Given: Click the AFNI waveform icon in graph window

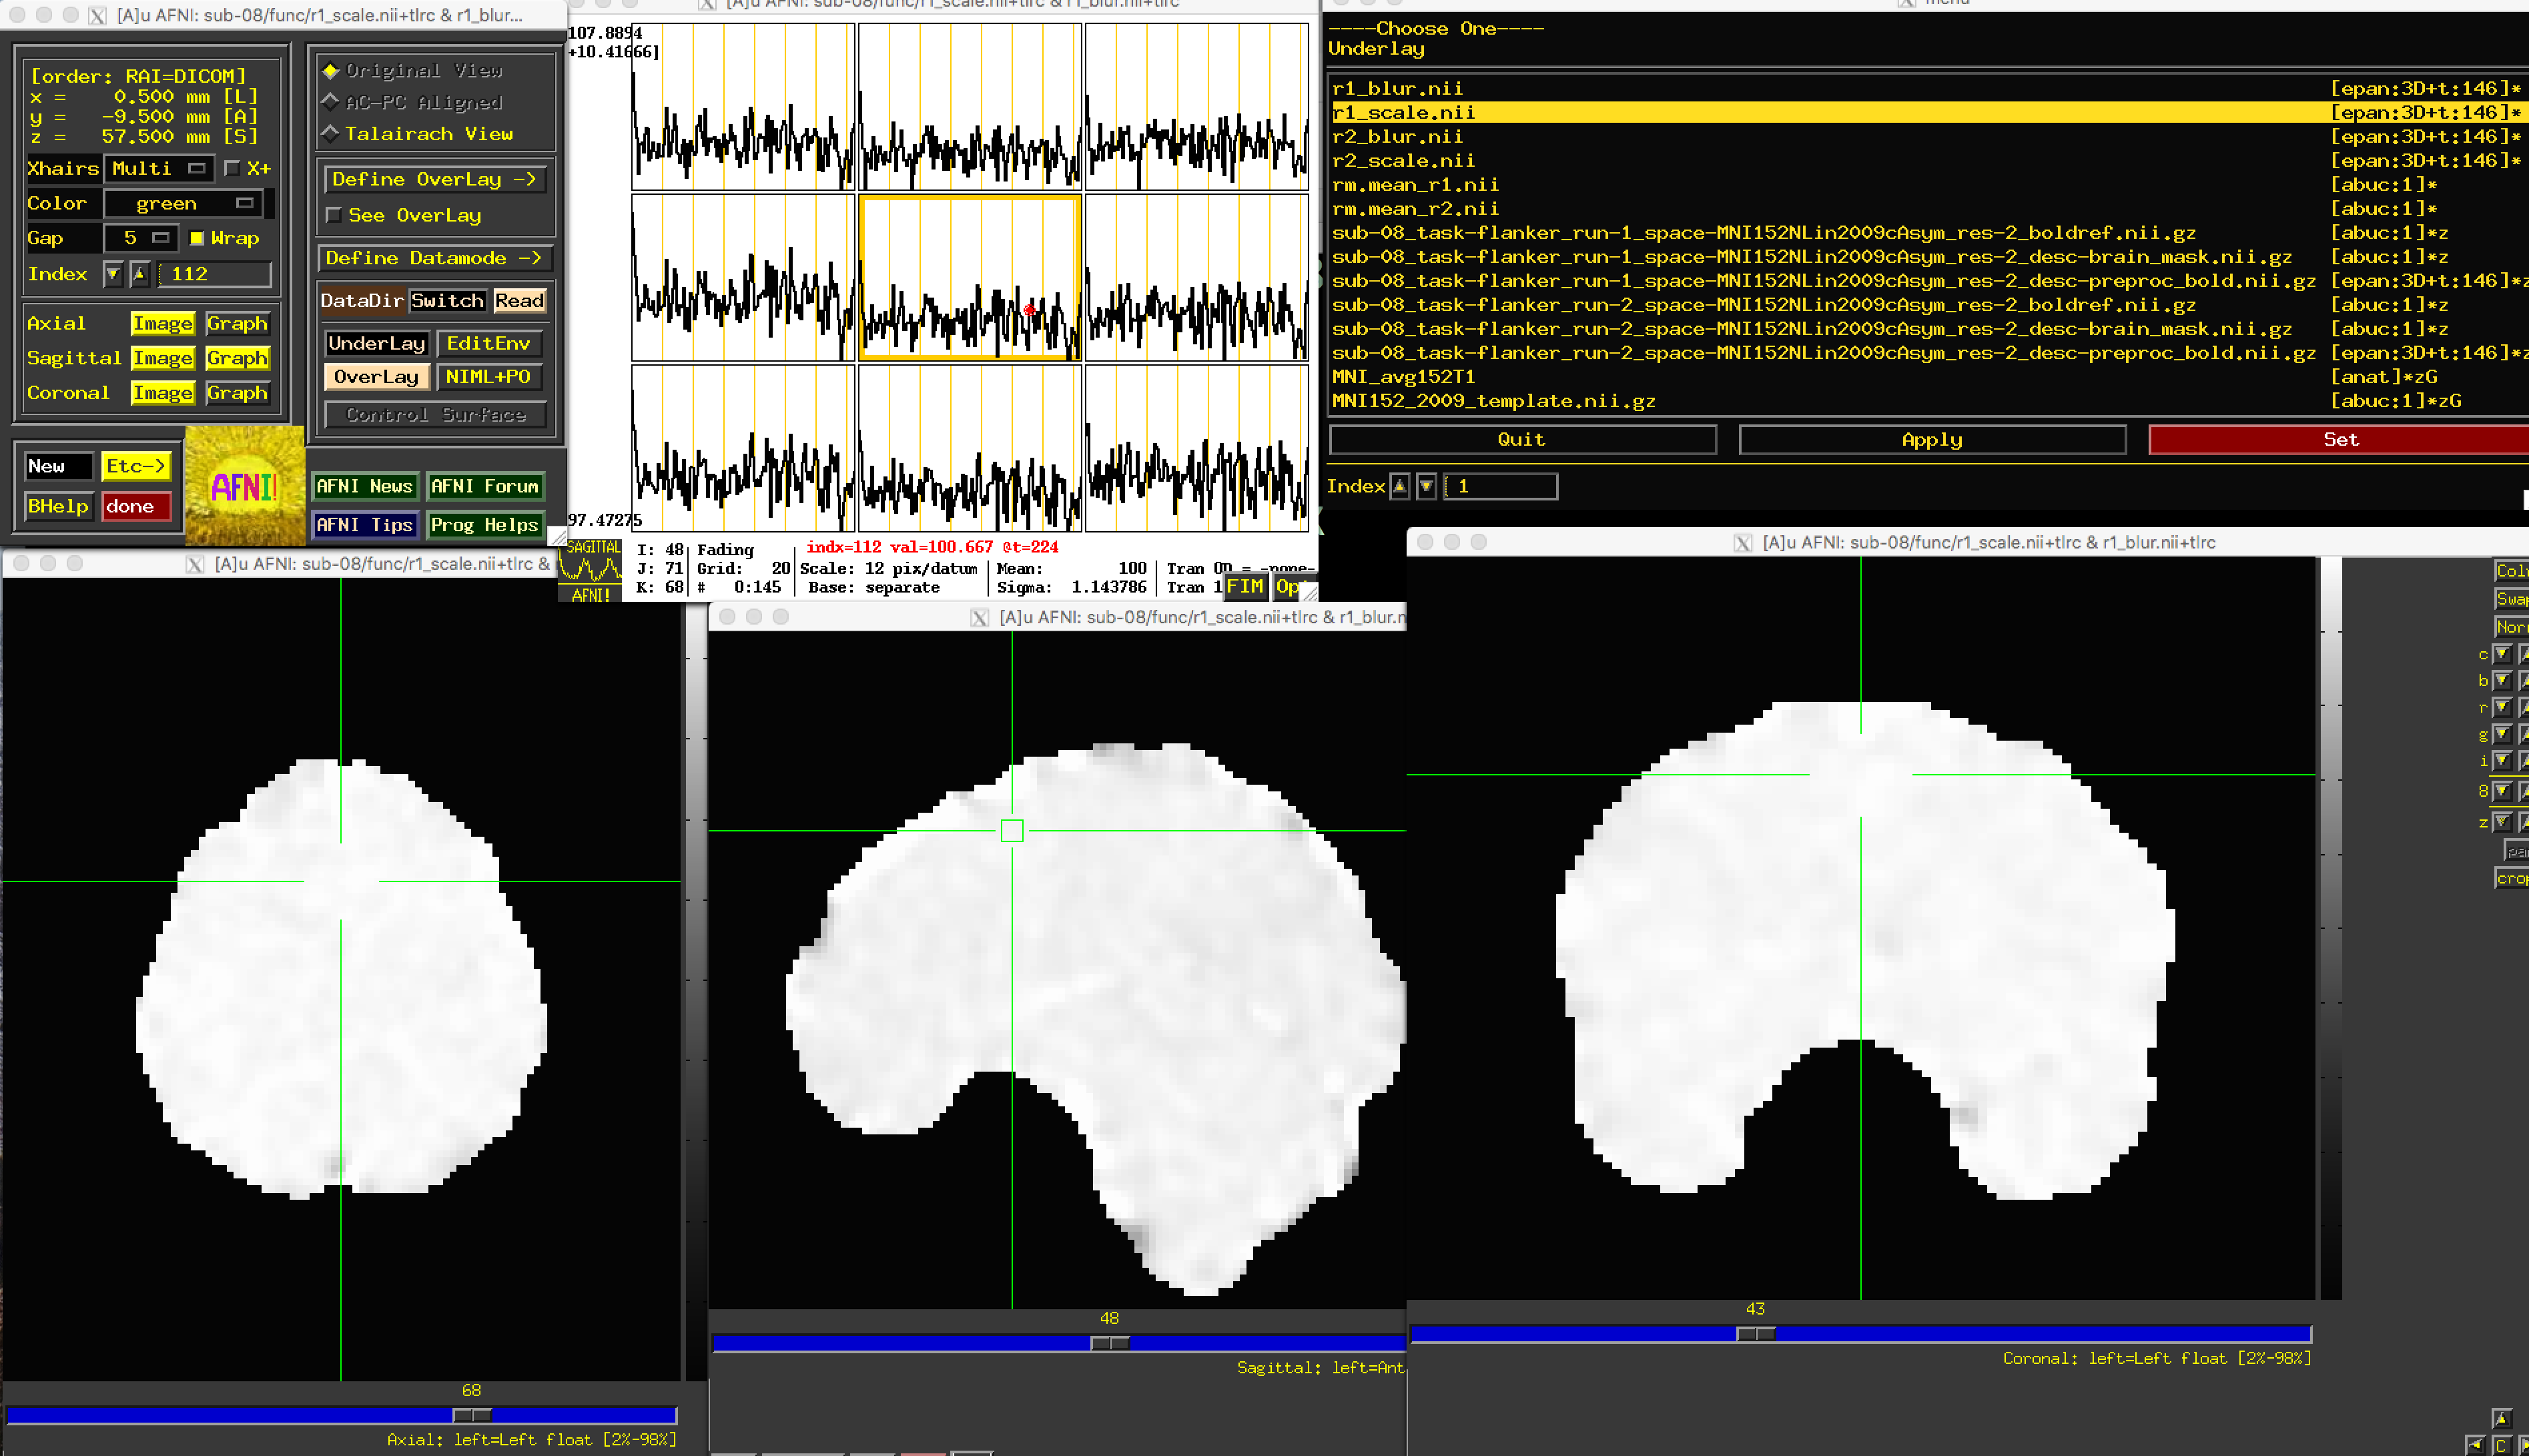Looking at the screenshot, I should pyautogui.click(x=589, y=571).
